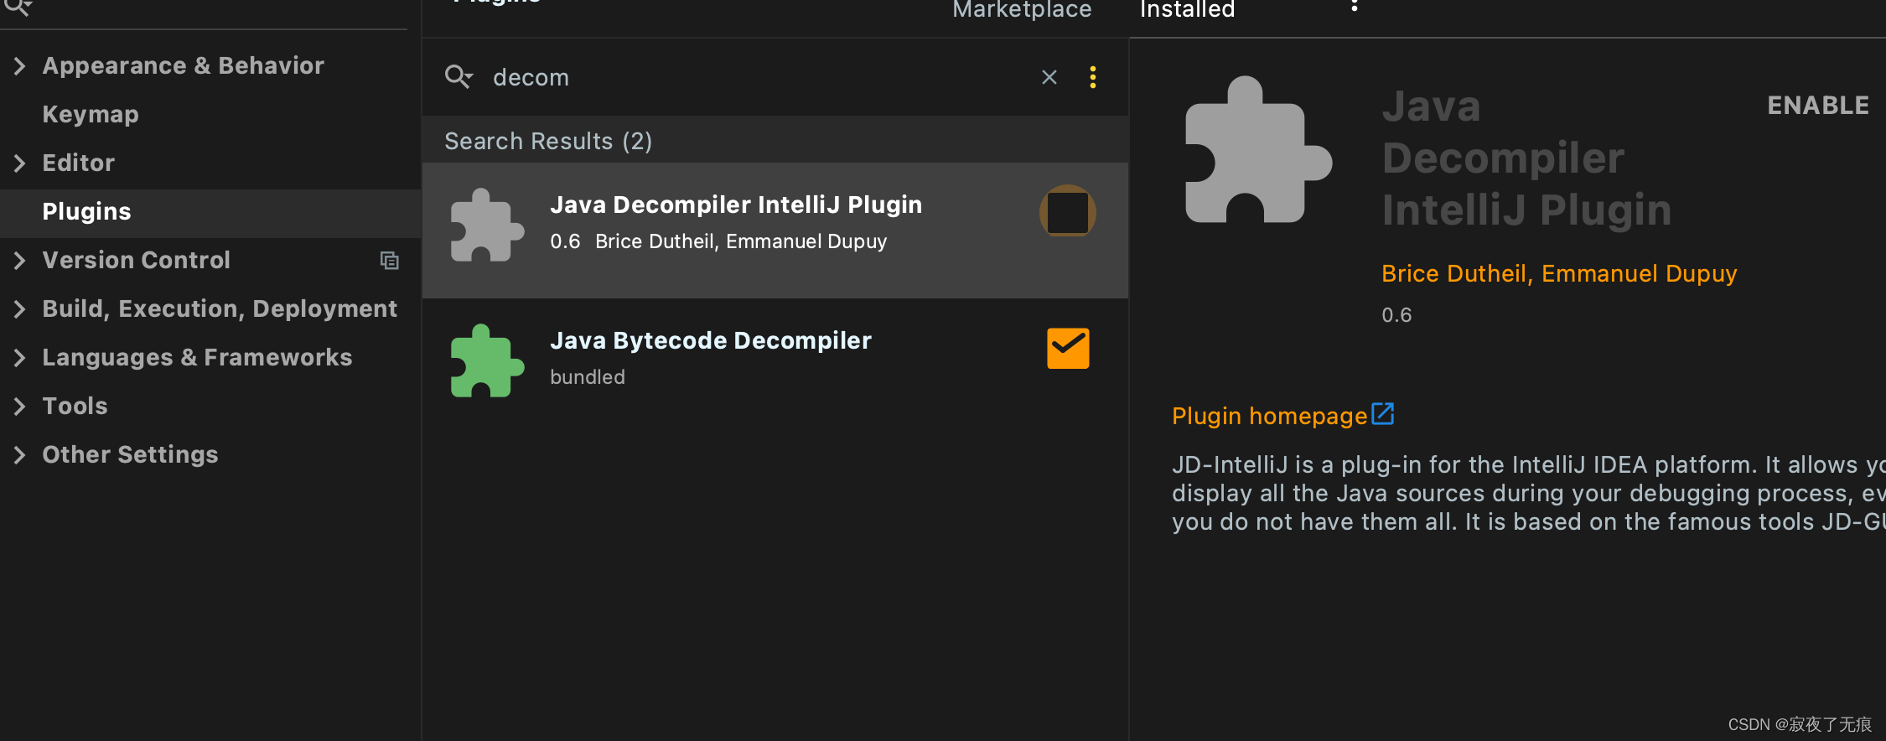Select Plugins in settings tree
1886x741 pixels.
[x=86, y=211]
